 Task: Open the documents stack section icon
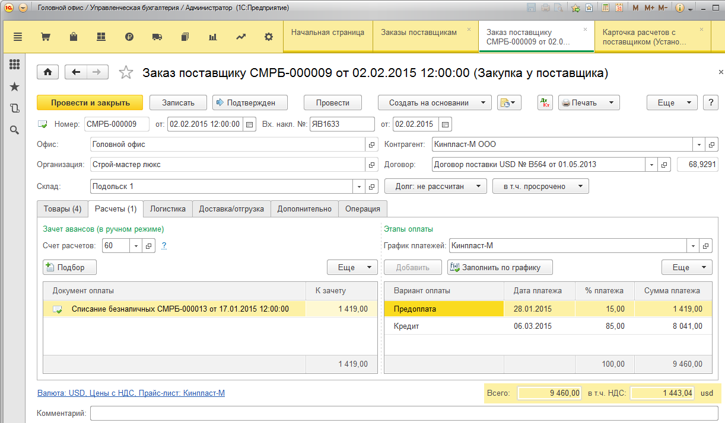tap(185, 37)
